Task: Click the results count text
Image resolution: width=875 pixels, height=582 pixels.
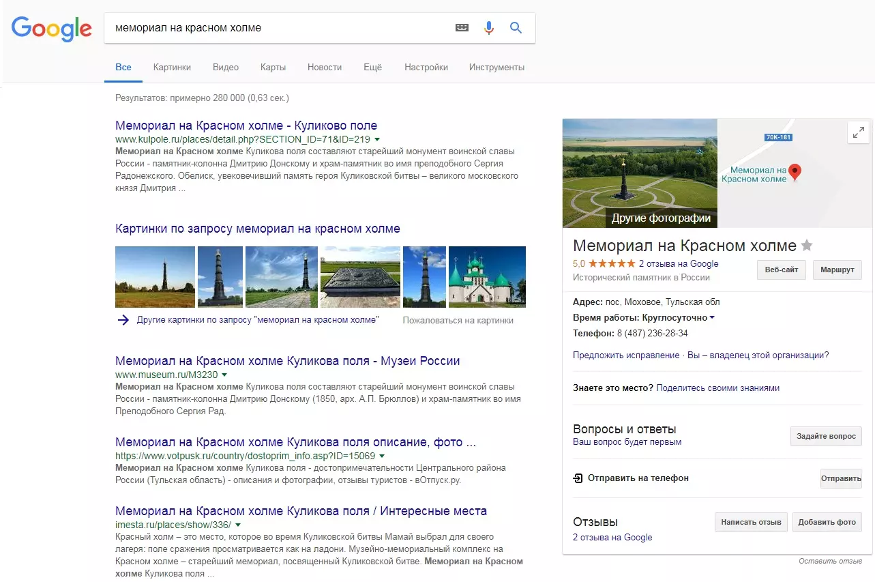Action: [x=202, y=98]
